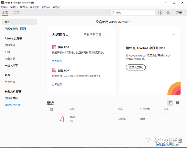Open the 文件 menu

click(x=4, y=7)
